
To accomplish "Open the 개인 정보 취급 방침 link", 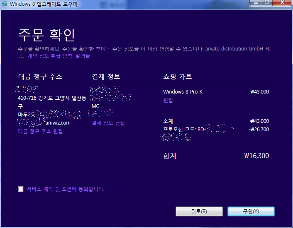I will pyautogui.click(x=49, y=56).
